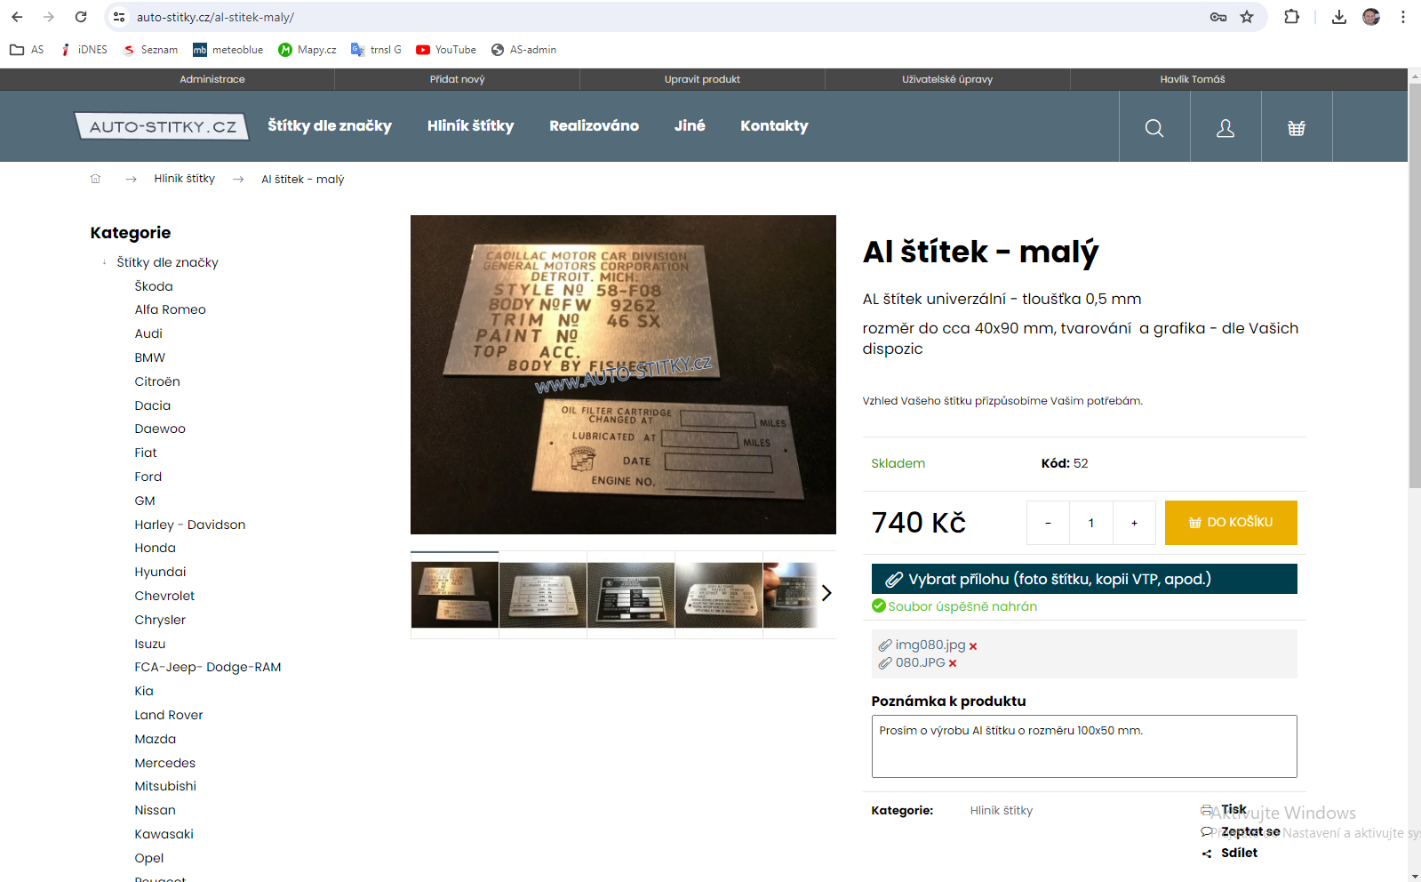This screenshot has width=1421, height=882.
Task: Increase quantity with the plus button
Action: coord(1134,523)
